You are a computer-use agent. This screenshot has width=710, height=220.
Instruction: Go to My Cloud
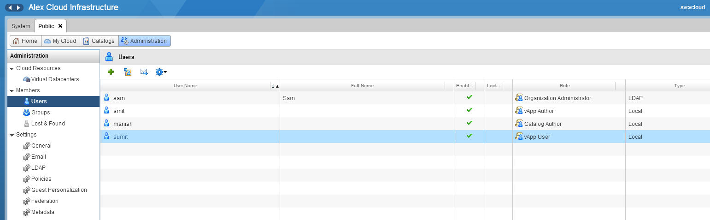(60, 41)
